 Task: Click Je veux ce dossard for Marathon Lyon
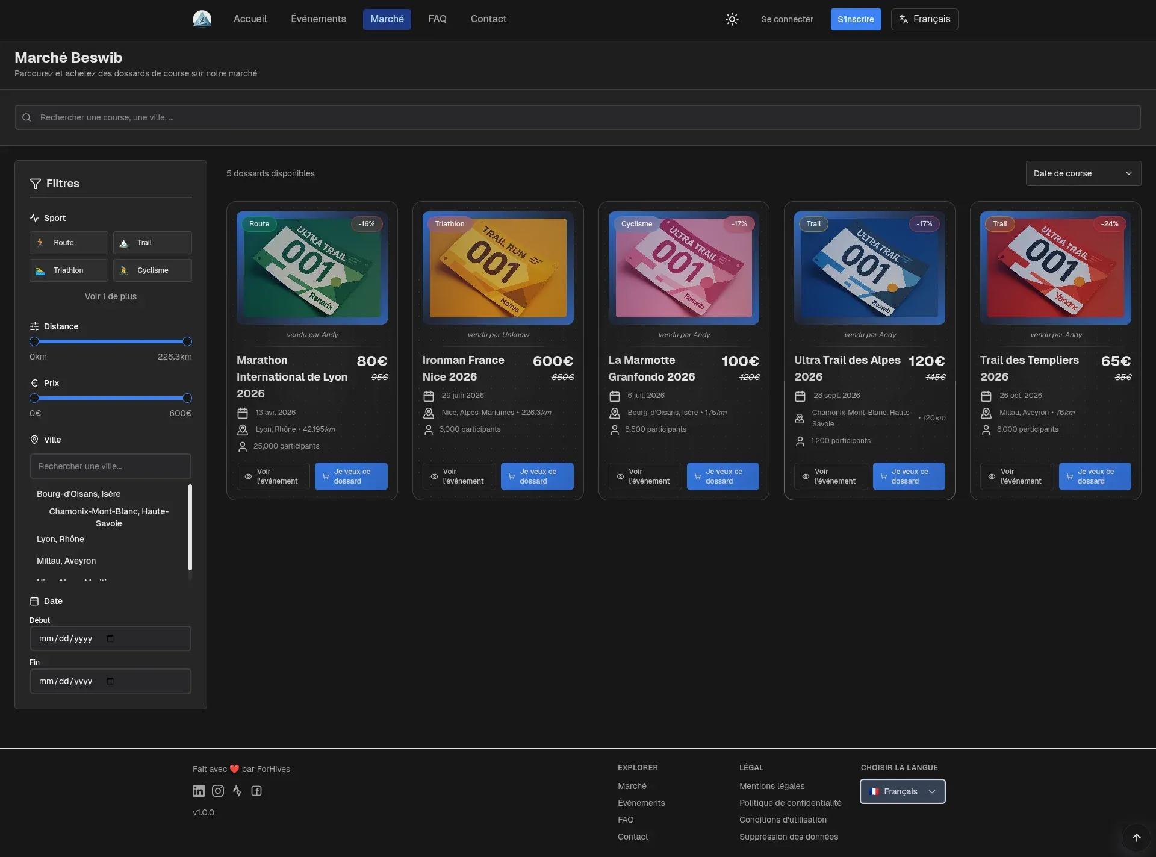(x=351, y=476)
